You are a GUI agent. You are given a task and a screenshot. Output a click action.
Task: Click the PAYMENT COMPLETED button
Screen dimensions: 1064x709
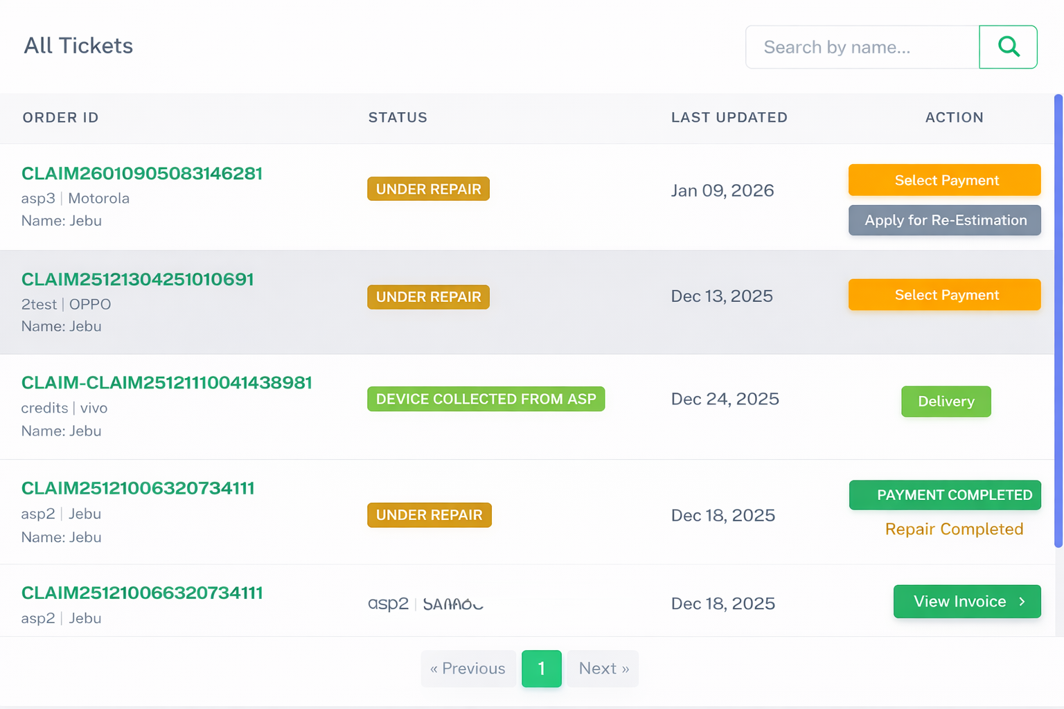(x=945, y=495)
